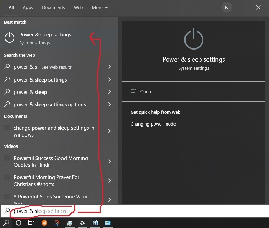The image size is (269, 228).
Task: Click the power icon beside best match result
Action: (x=10, y=37)
